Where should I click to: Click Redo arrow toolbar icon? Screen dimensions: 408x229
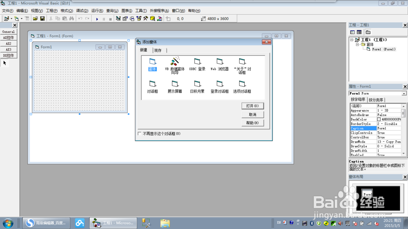pyautogui.click(x=87, y=18)
